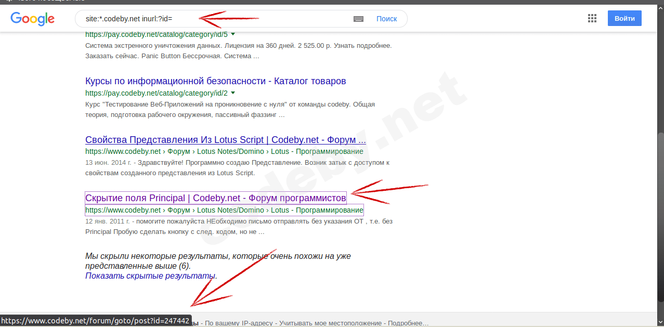Open 'Курсы по информационной безопасности' result
This screenshot has width=664, height=327.
click(x=215, y=81)
